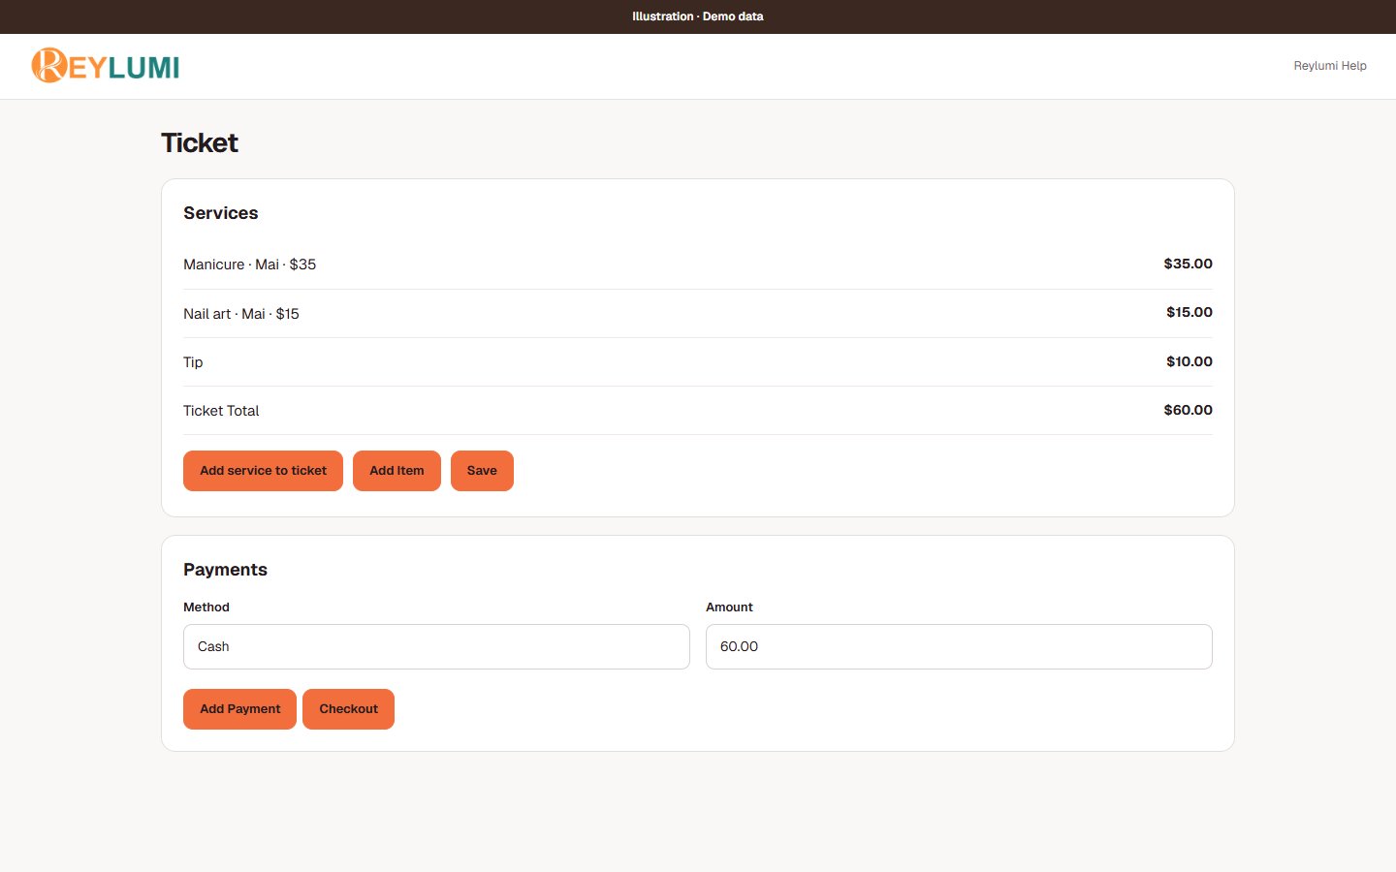Click the Ticket Total label
Image resolution: width=1396 pixels, height=872 pixels.
pyautogui.click(x=221, y=411)
